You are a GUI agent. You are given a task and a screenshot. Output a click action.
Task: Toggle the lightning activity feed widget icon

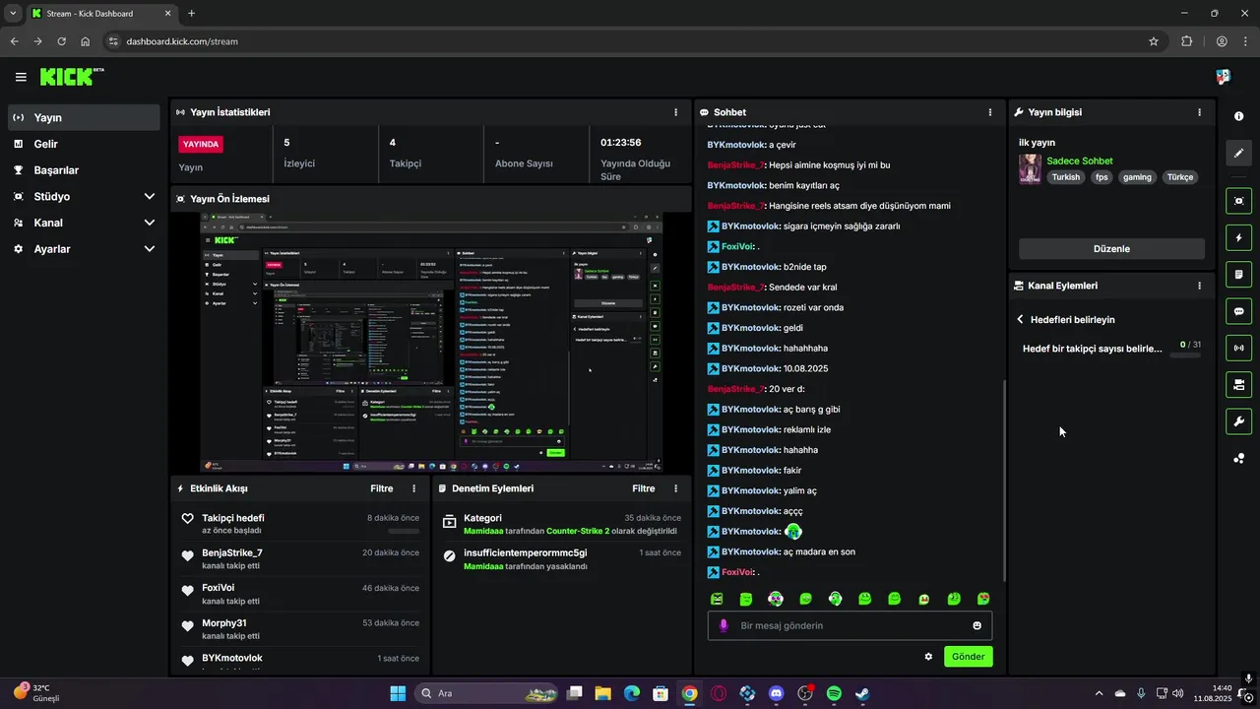tap(1238, 237)
